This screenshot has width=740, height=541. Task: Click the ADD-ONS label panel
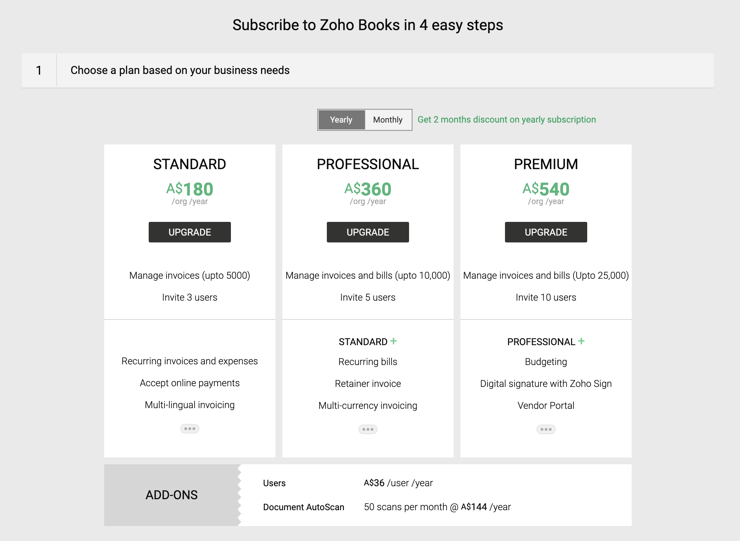171,495
